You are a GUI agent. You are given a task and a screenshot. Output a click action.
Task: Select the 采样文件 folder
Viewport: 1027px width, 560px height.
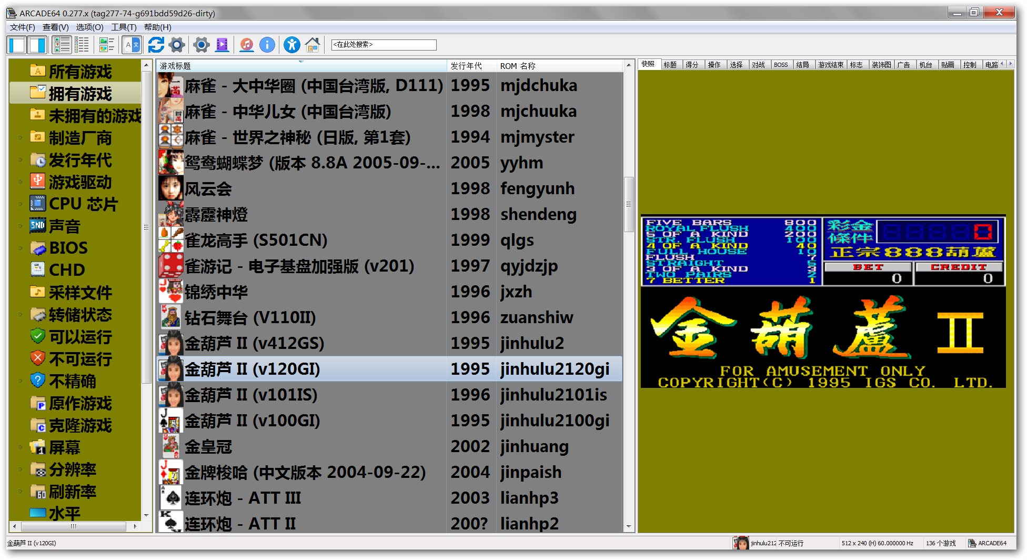point(80,293)
